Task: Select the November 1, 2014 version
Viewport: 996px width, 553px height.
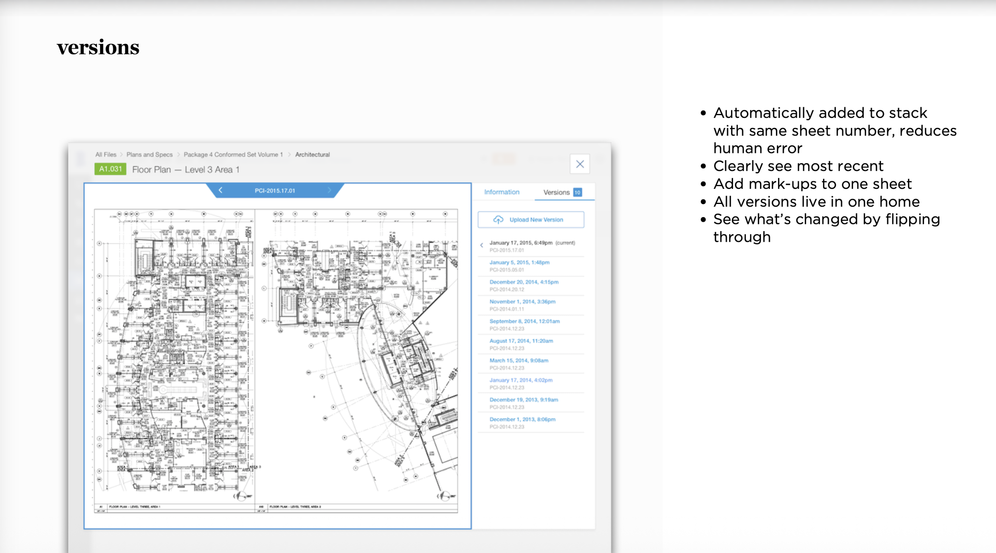Action: pyautogui.click(x=522, y=302)
